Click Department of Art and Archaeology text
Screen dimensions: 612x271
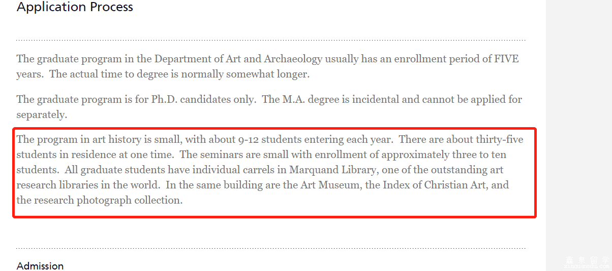pyautogui.click(x=238, y=59)
